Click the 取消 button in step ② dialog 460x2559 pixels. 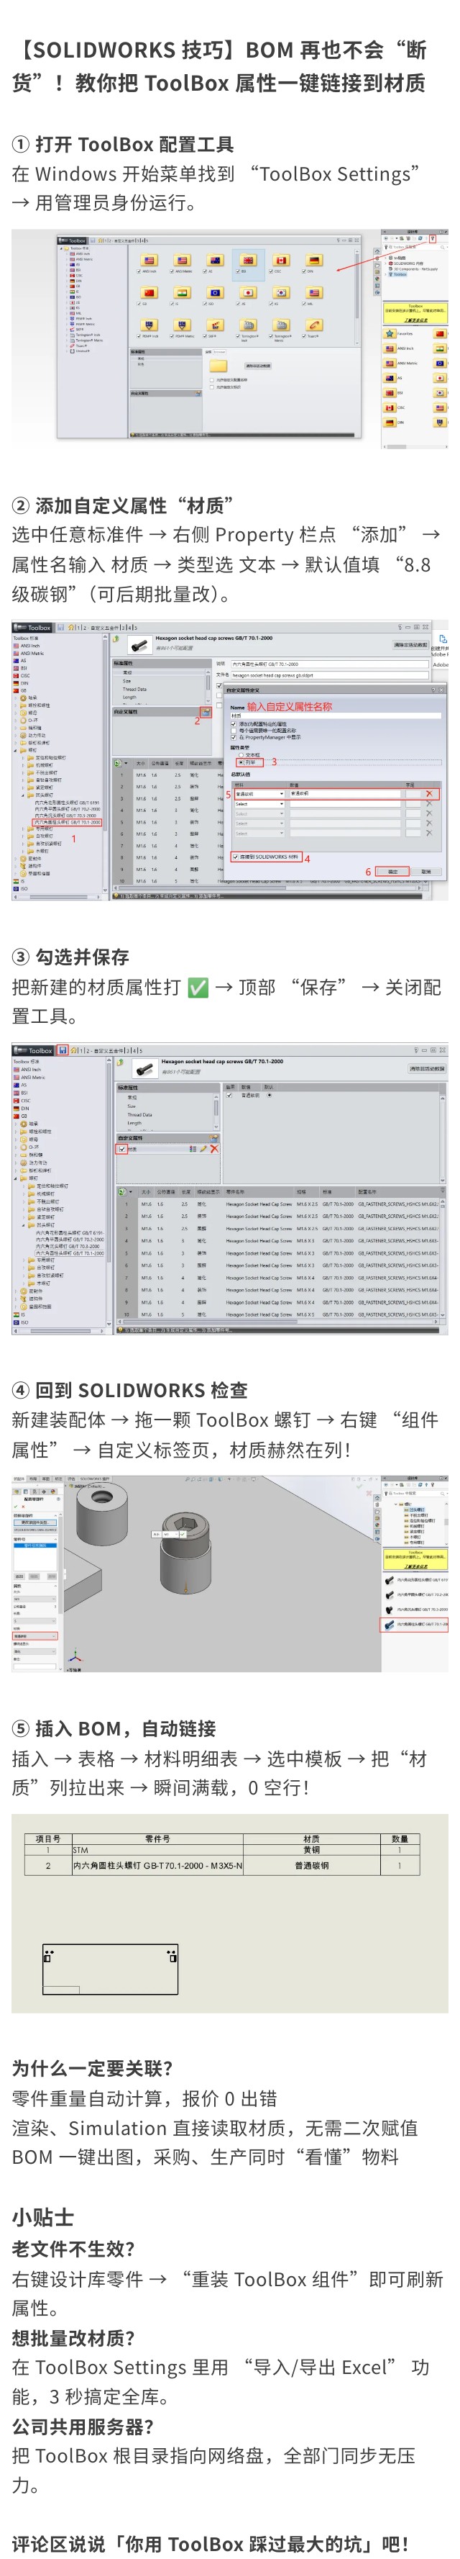pyautogui.click(x=426, y=871)
